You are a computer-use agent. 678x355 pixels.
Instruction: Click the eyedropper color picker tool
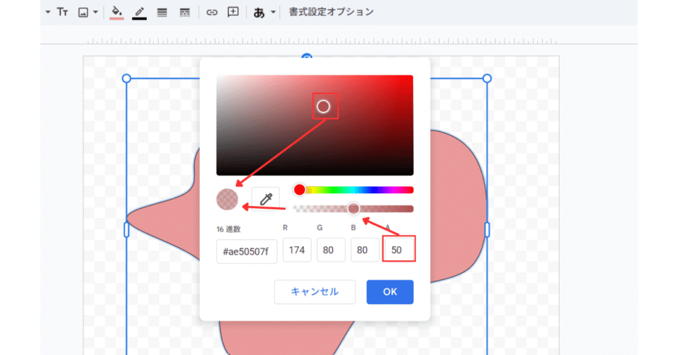[x=266, y=199]
